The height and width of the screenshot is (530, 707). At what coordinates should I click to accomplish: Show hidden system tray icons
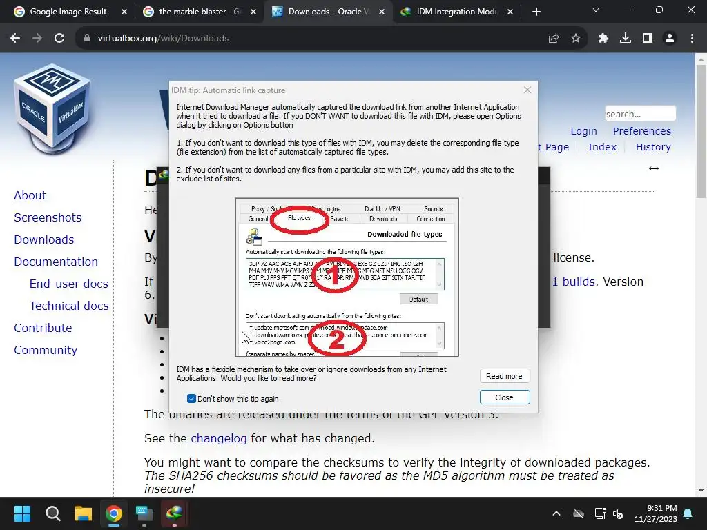coord(556,513)
